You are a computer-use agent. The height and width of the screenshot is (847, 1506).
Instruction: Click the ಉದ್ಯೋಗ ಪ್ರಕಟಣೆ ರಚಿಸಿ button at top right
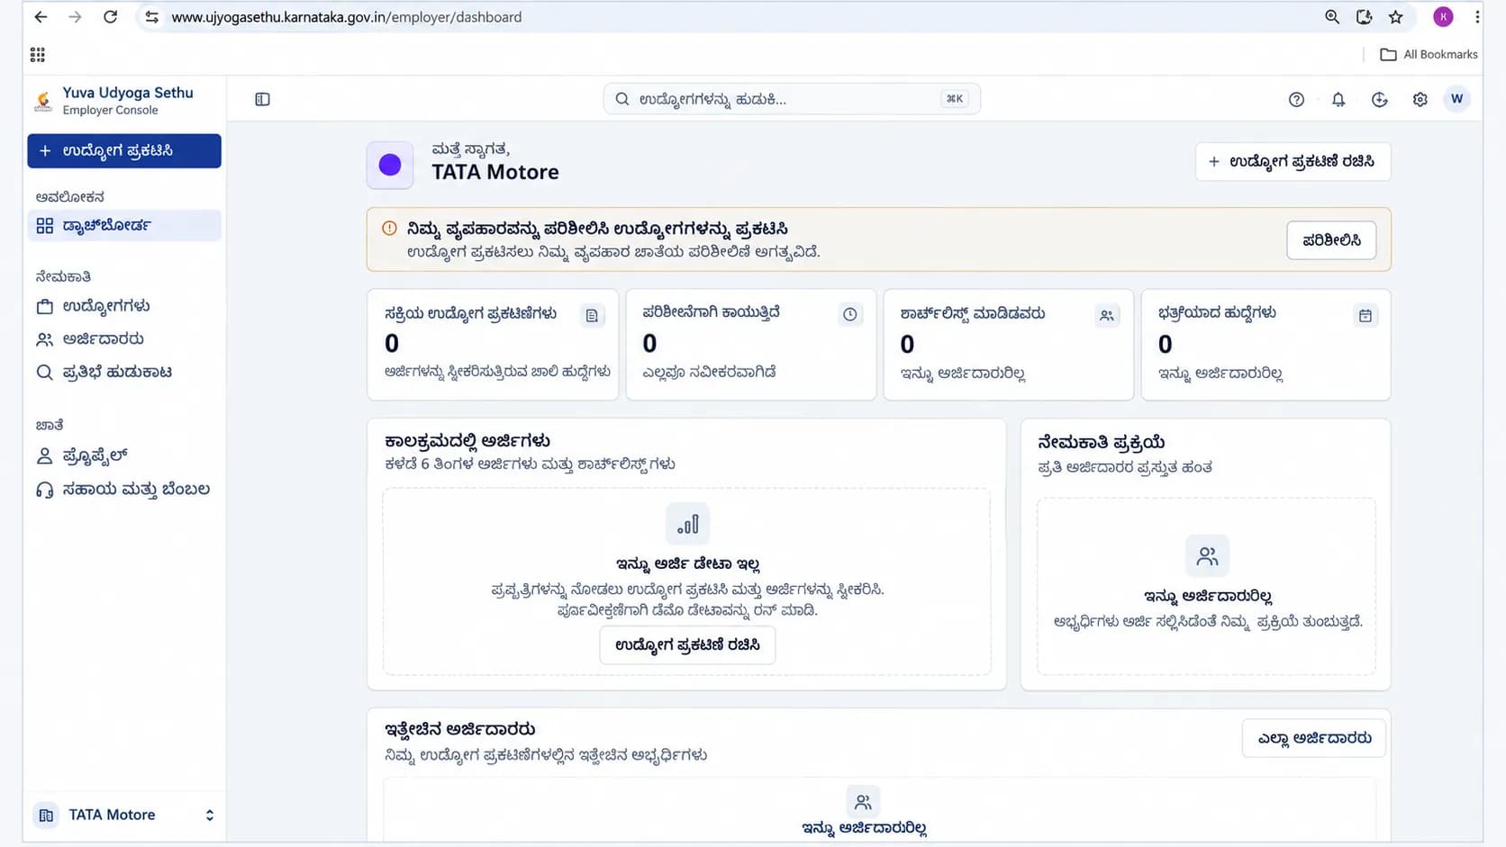1293,162
